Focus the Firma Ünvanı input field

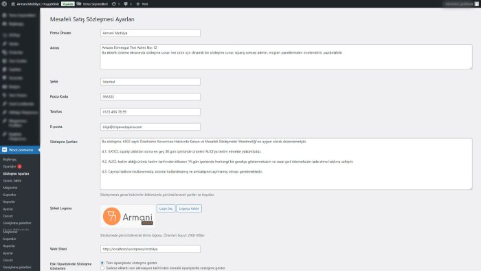click(x=150, y=33)
